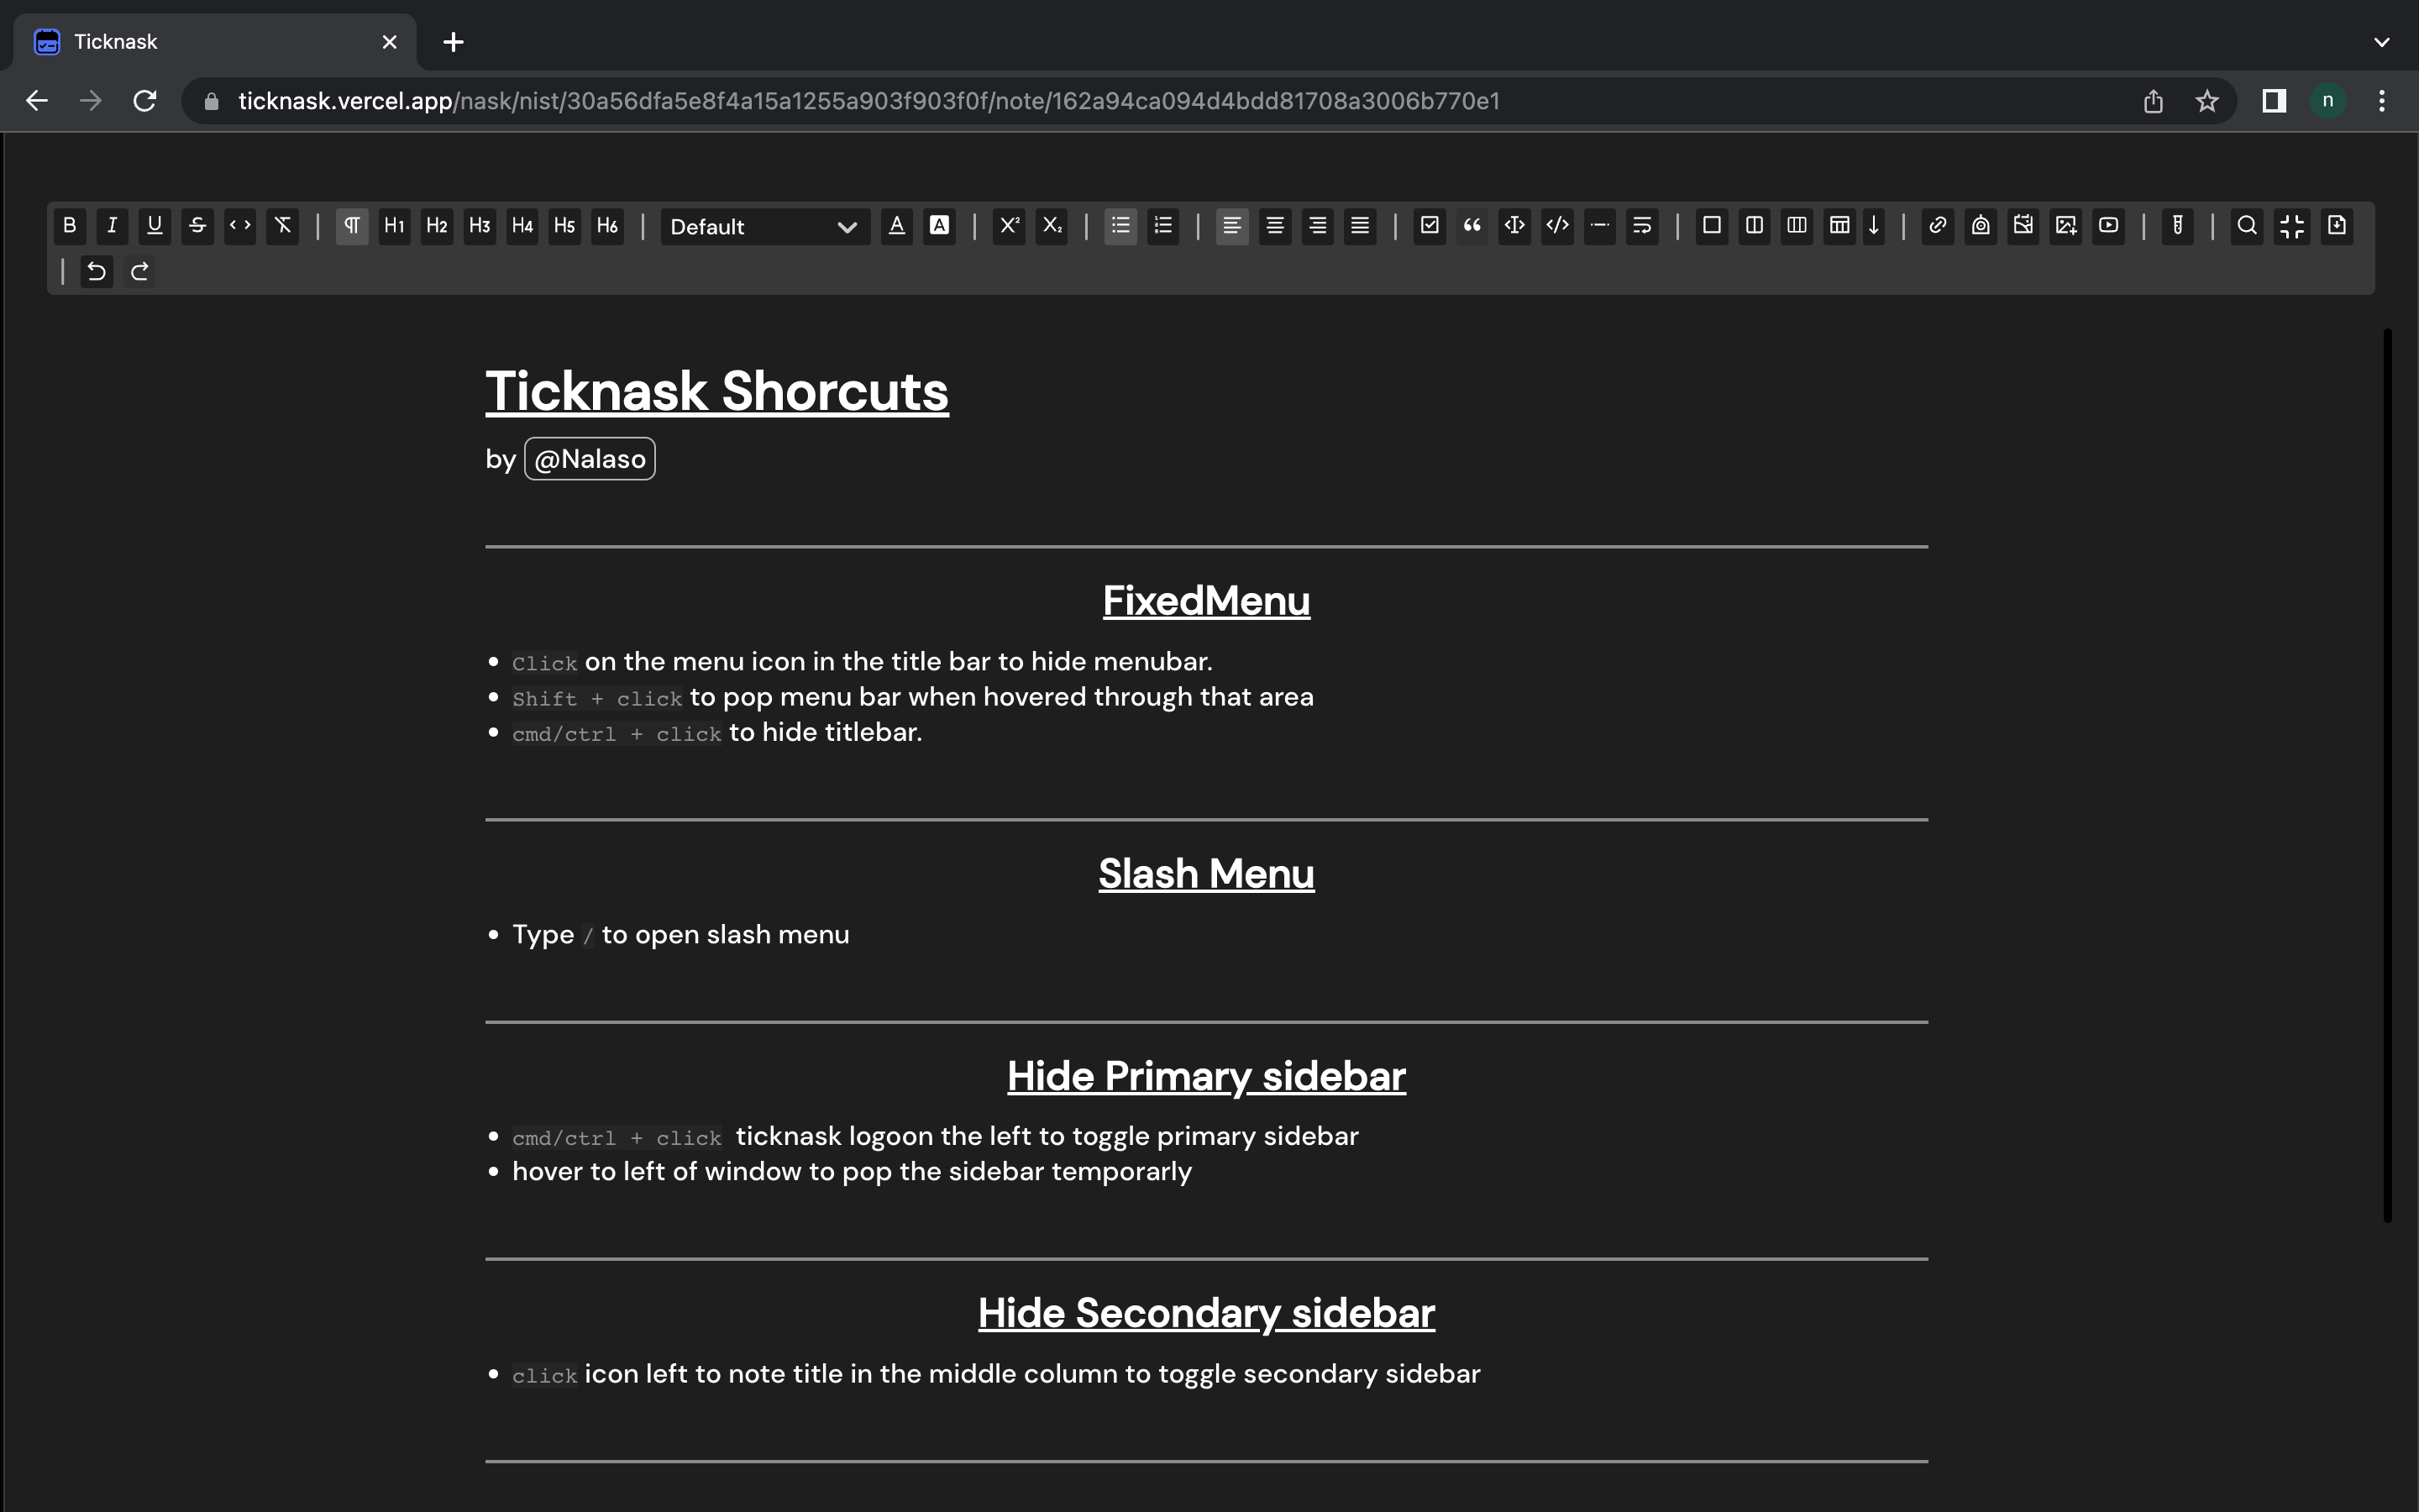Viewport: 2419px width, 1512px height.
Task: Insert a single column layout
Action: tap(1713, 225)
